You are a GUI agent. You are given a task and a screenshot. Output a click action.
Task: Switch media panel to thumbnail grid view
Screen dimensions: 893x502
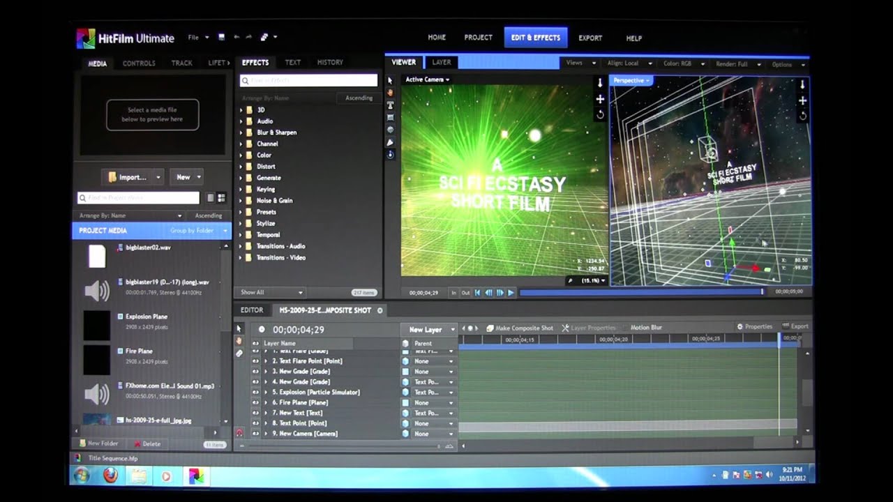pos(221,198)
